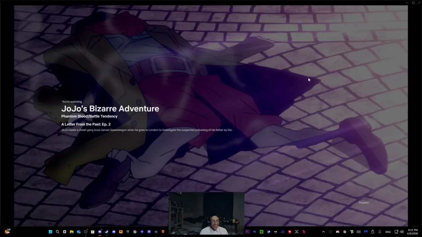Click the webcam overlay thumbnail
Viewport: 422px width, 237px height.
(x=206, y=213)
